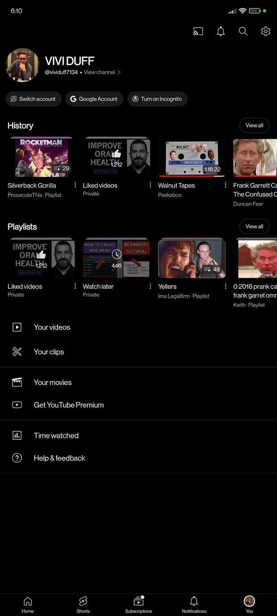Switch to the Subscriptions tab
This screenshot has width=277, height=616.
(x=139, y=604)
